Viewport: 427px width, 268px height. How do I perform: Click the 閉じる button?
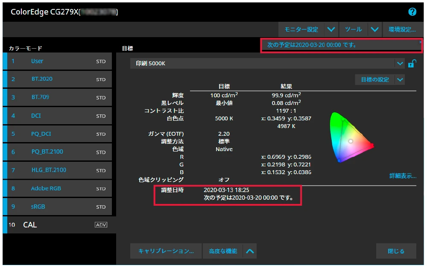coord(396,251)
